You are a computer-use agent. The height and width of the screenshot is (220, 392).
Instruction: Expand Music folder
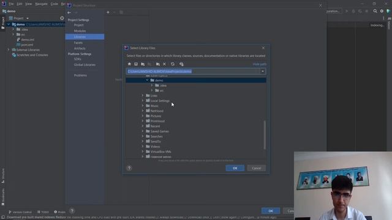point(143,106)
